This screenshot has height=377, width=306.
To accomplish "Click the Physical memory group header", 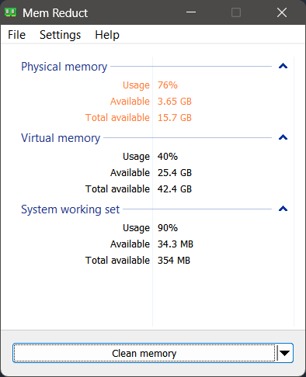I will pos(64,67).
